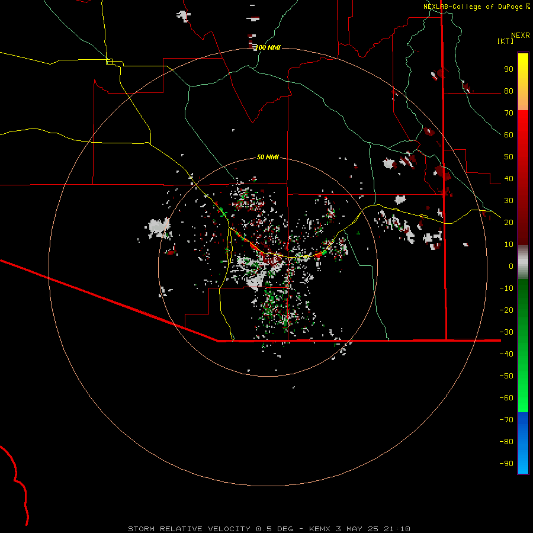Click the -80 value on the velocity scale
The image size is (533, 533).
[506, 442]
